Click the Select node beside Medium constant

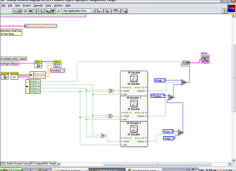pos(171,97)
